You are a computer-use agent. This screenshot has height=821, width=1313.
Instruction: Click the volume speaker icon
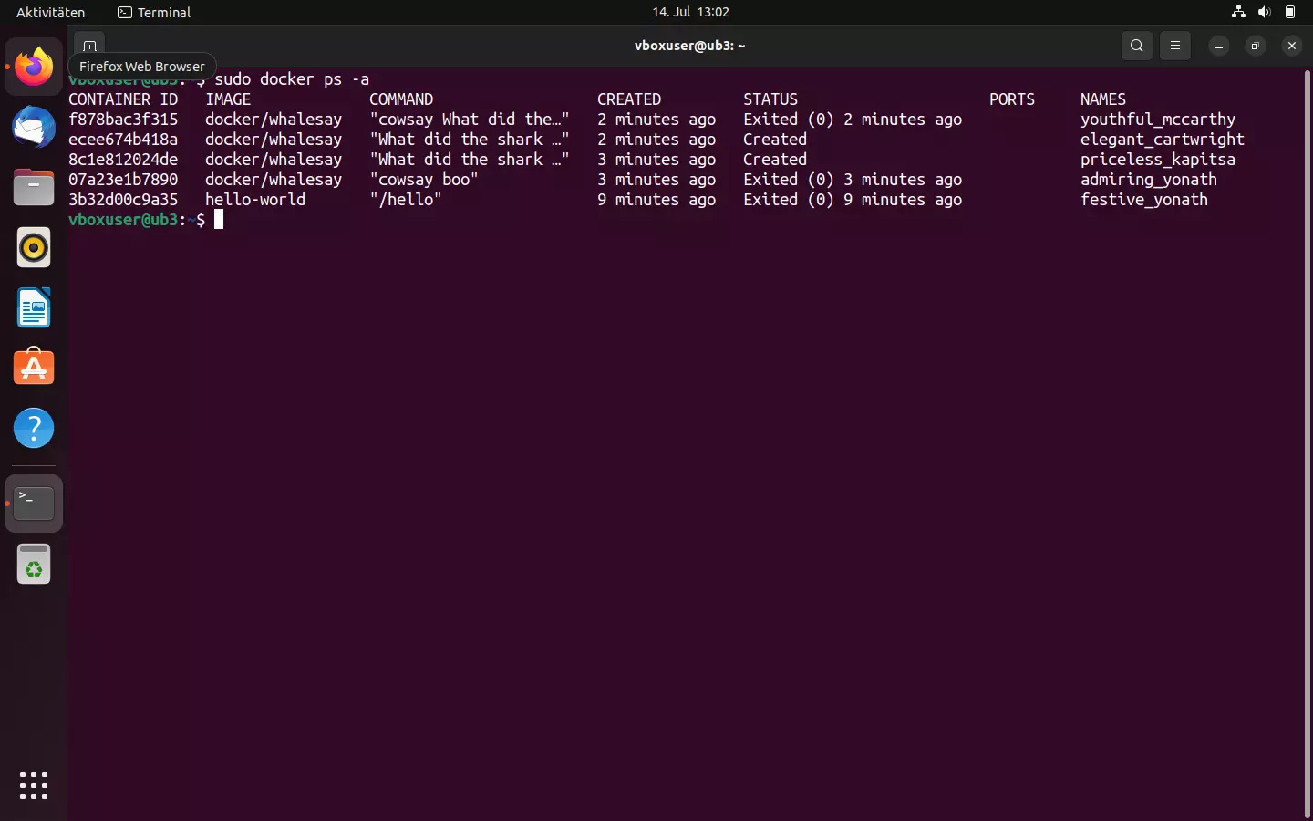1264,12
